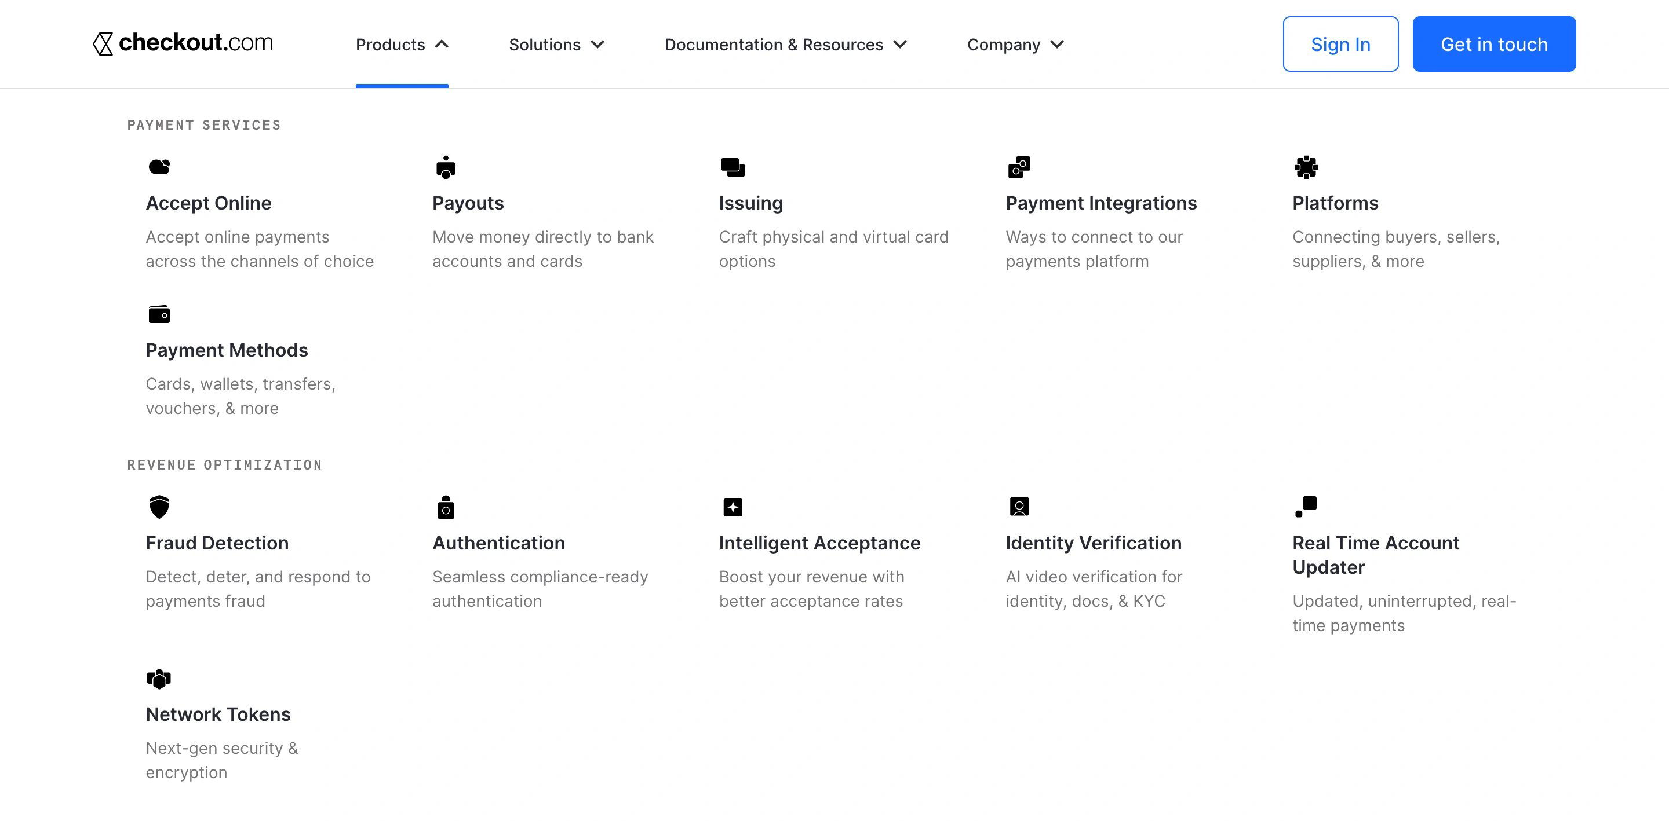Click 'Ways to connect to our payments platform'

click(x=1094, y=250)
